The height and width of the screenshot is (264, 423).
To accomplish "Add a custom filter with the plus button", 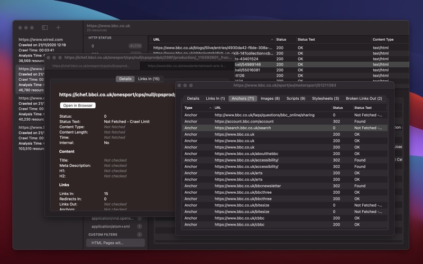I will pyautogui.click(x=140, y=234).
